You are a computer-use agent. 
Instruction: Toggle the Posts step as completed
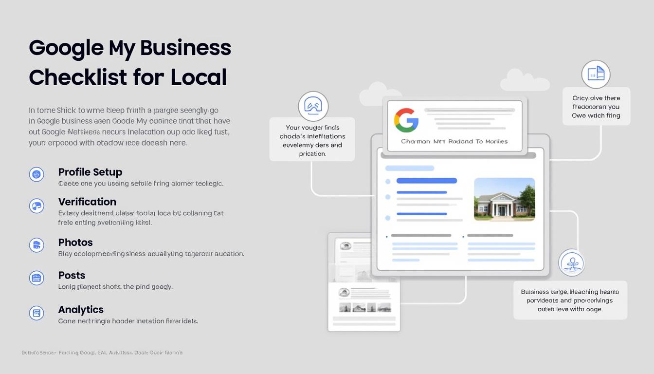[36, 278]
